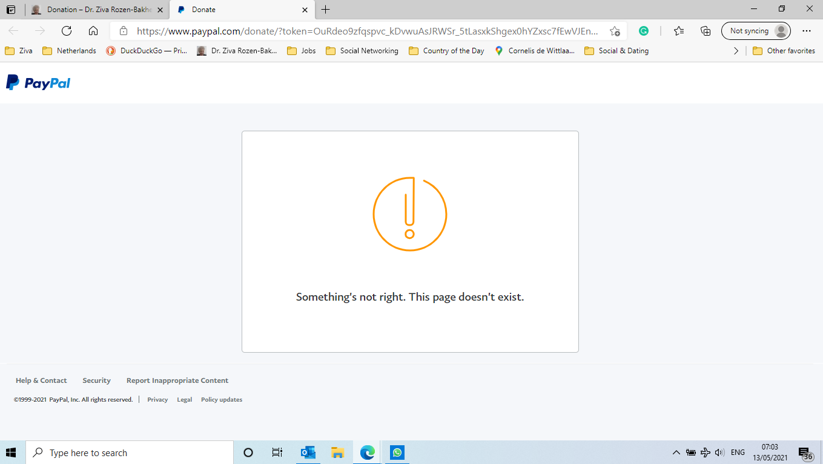Click the airplane mode network icon

point(706,453)
